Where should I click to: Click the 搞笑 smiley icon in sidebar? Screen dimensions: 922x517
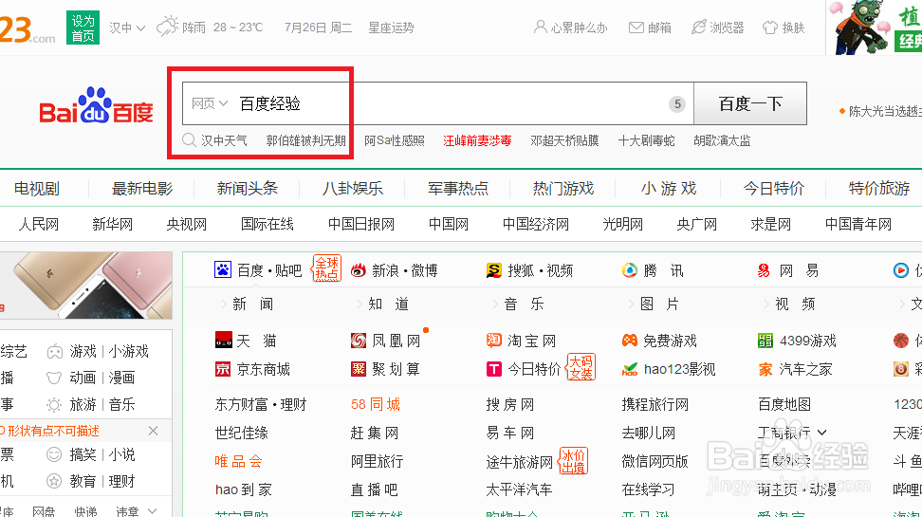[x=54, y=454]
